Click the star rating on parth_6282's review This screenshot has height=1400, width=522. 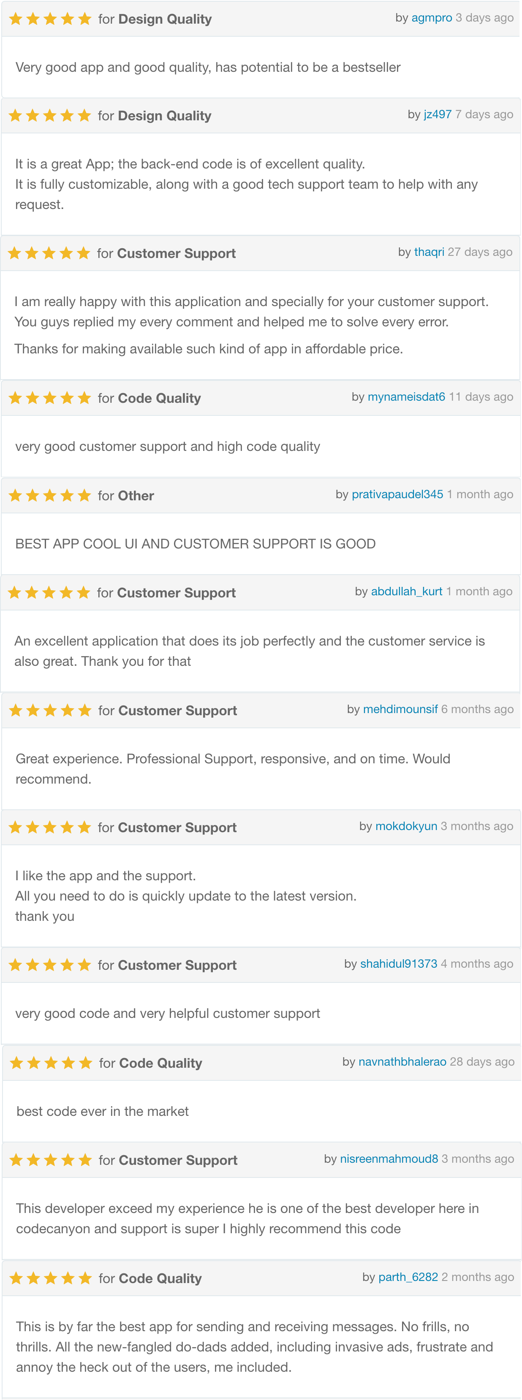pos(50,1278)
